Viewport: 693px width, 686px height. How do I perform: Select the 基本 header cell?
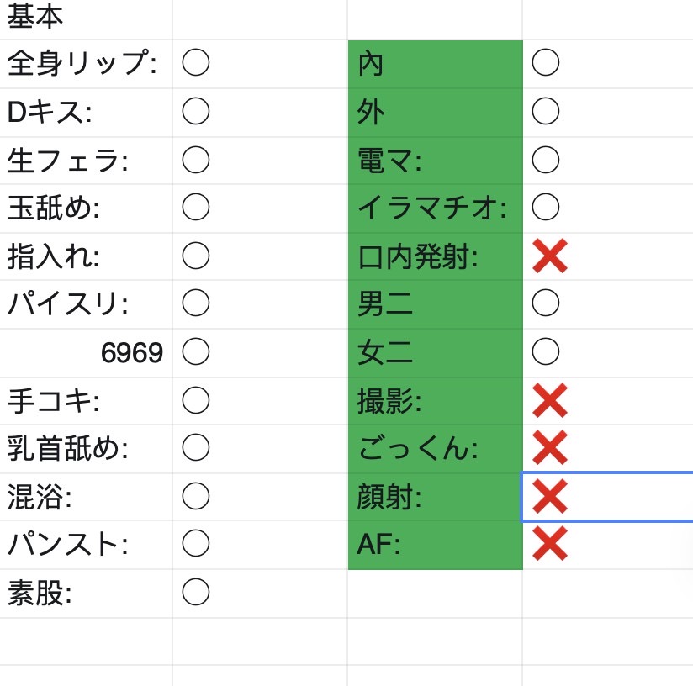tap(86, 18)
